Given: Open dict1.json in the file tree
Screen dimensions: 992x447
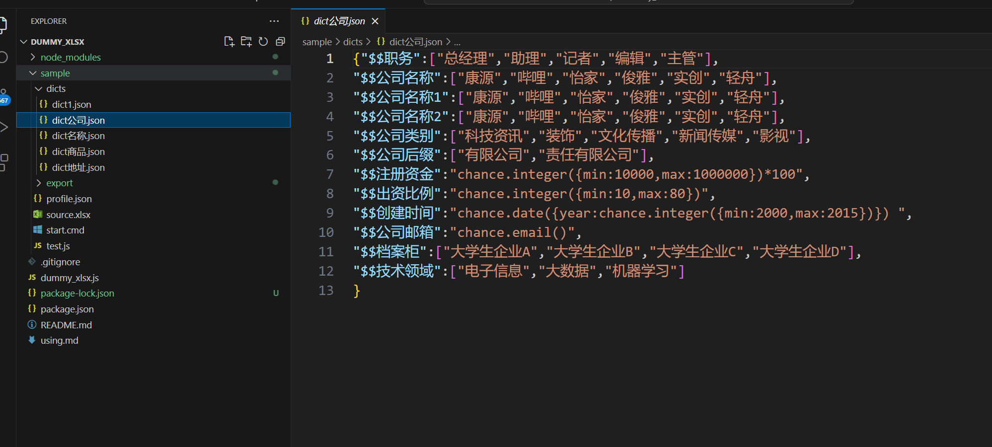Looking at the screenshot, I should coord(153,104).
